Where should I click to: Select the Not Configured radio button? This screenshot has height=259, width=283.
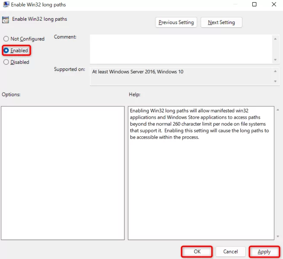pyautogui.click(x=6, y=39)
